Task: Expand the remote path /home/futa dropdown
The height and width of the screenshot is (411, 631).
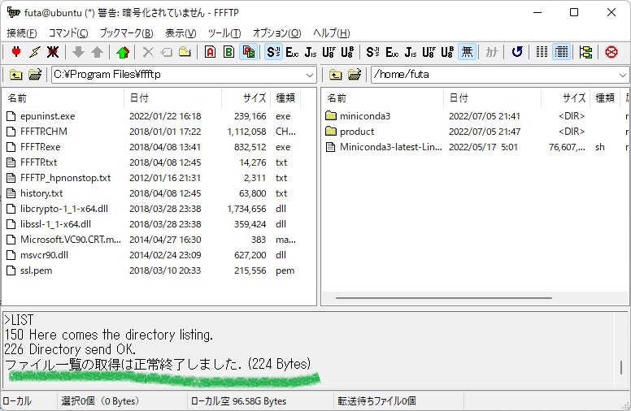Action: (622, 75)
